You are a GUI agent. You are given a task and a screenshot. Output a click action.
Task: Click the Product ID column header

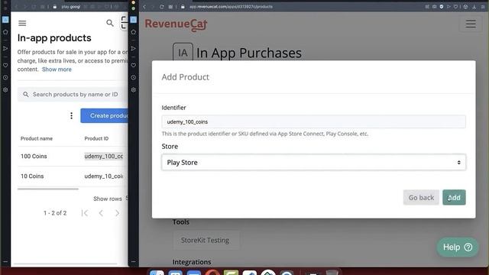pyautogui.click(x=96, y=138)
